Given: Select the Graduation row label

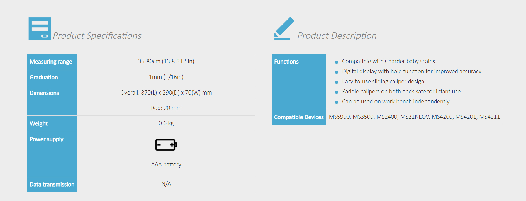Looking at the screenshot, I should 44,77.
